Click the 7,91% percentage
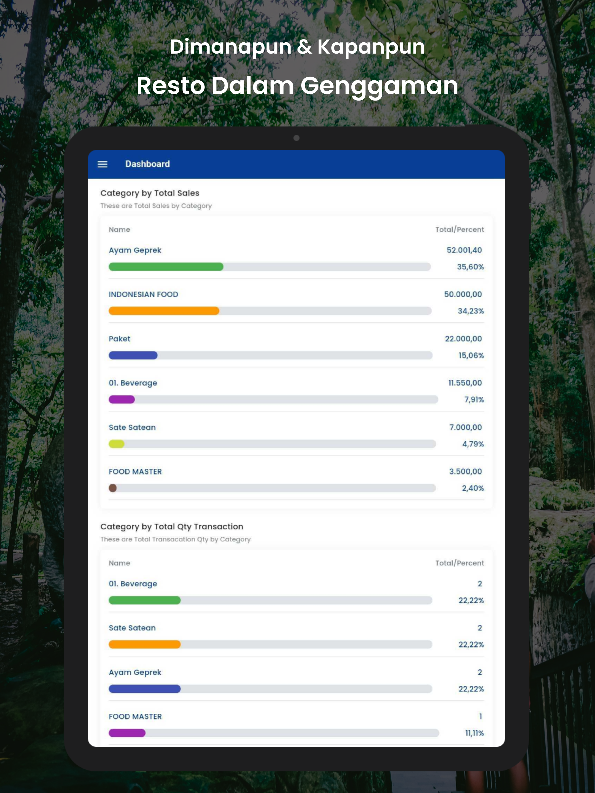The height and width of the screenshot is (793, 595). tap(474, 399)
